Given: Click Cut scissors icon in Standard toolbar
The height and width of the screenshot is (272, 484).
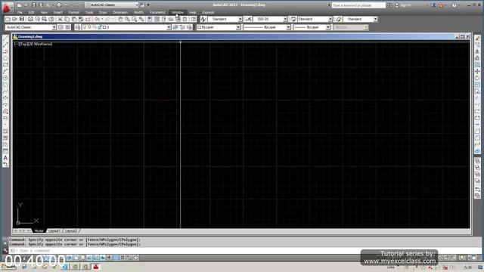Looking at the screenshot, I should click(60, 19).
